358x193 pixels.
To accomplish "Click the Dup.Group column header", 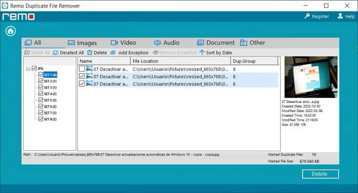I will 254,61.
